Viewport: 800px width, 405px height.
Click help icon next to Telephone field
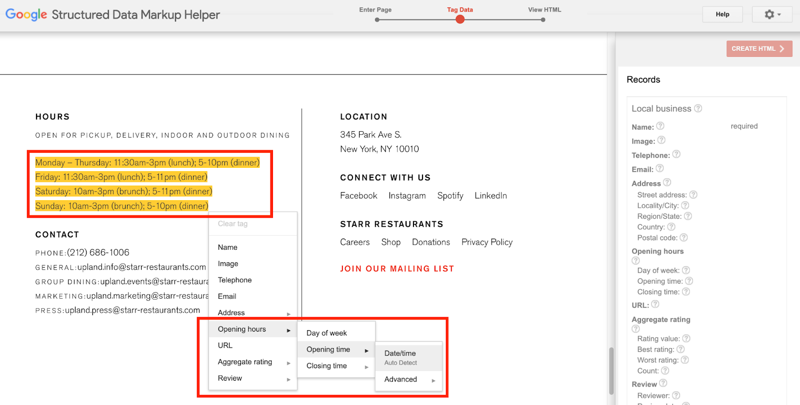676,154
